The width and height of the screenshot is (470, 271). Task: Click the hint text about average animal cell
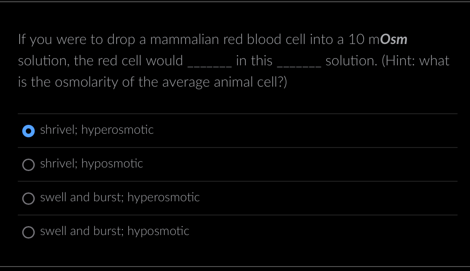153,82
